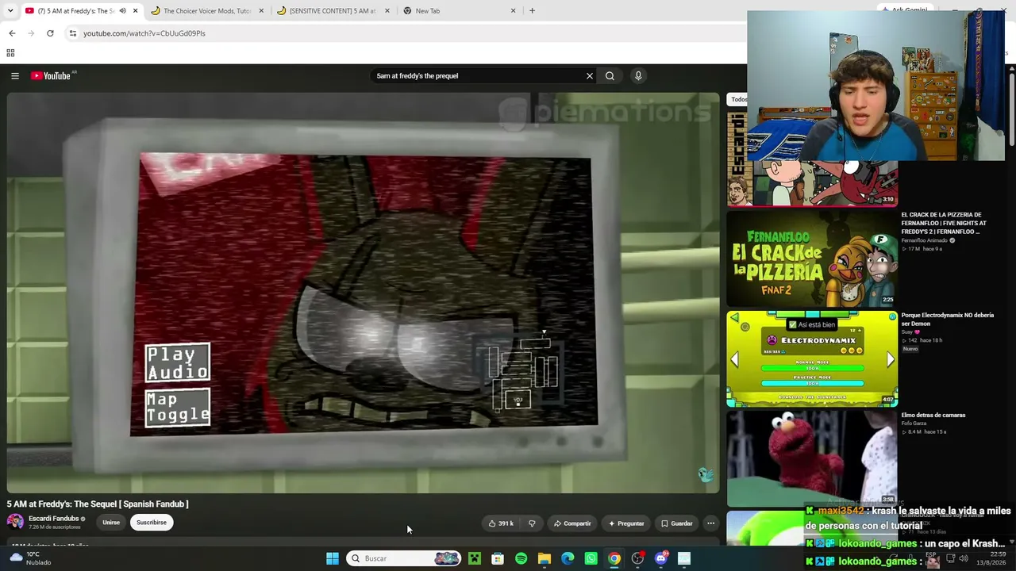Open 'Porque Electrodynamix NO debería ser Demon' title
Viewport: 1016px width, 571px height.
tap(947, 319)
